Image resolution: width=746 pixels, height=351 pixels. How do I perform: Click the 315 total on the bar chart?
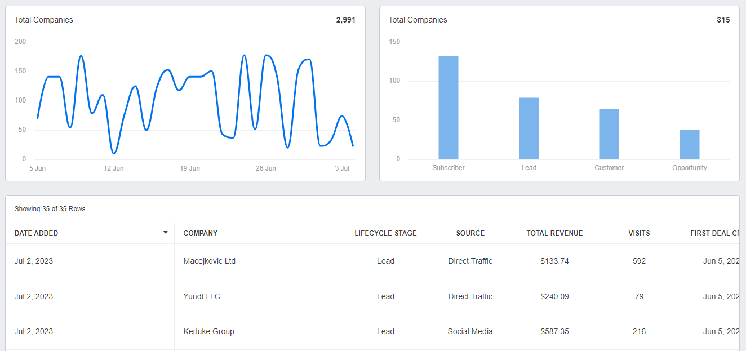(723, 20)
